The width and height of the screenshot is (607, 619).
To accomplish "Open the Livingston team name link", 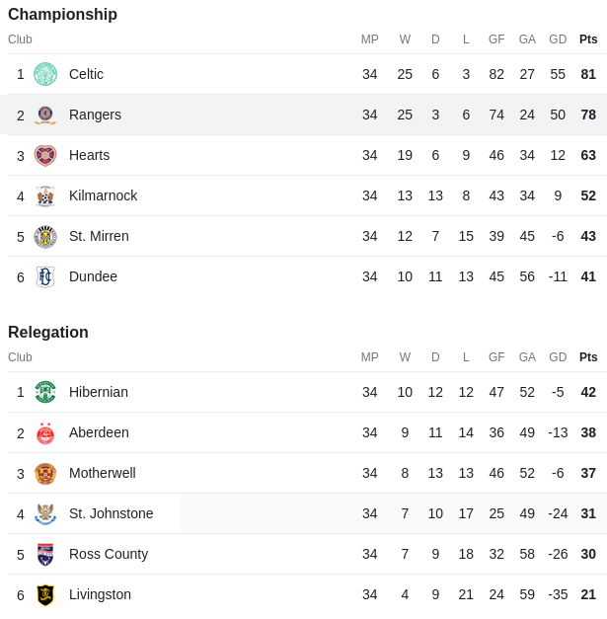I will [x=100, y=594].
